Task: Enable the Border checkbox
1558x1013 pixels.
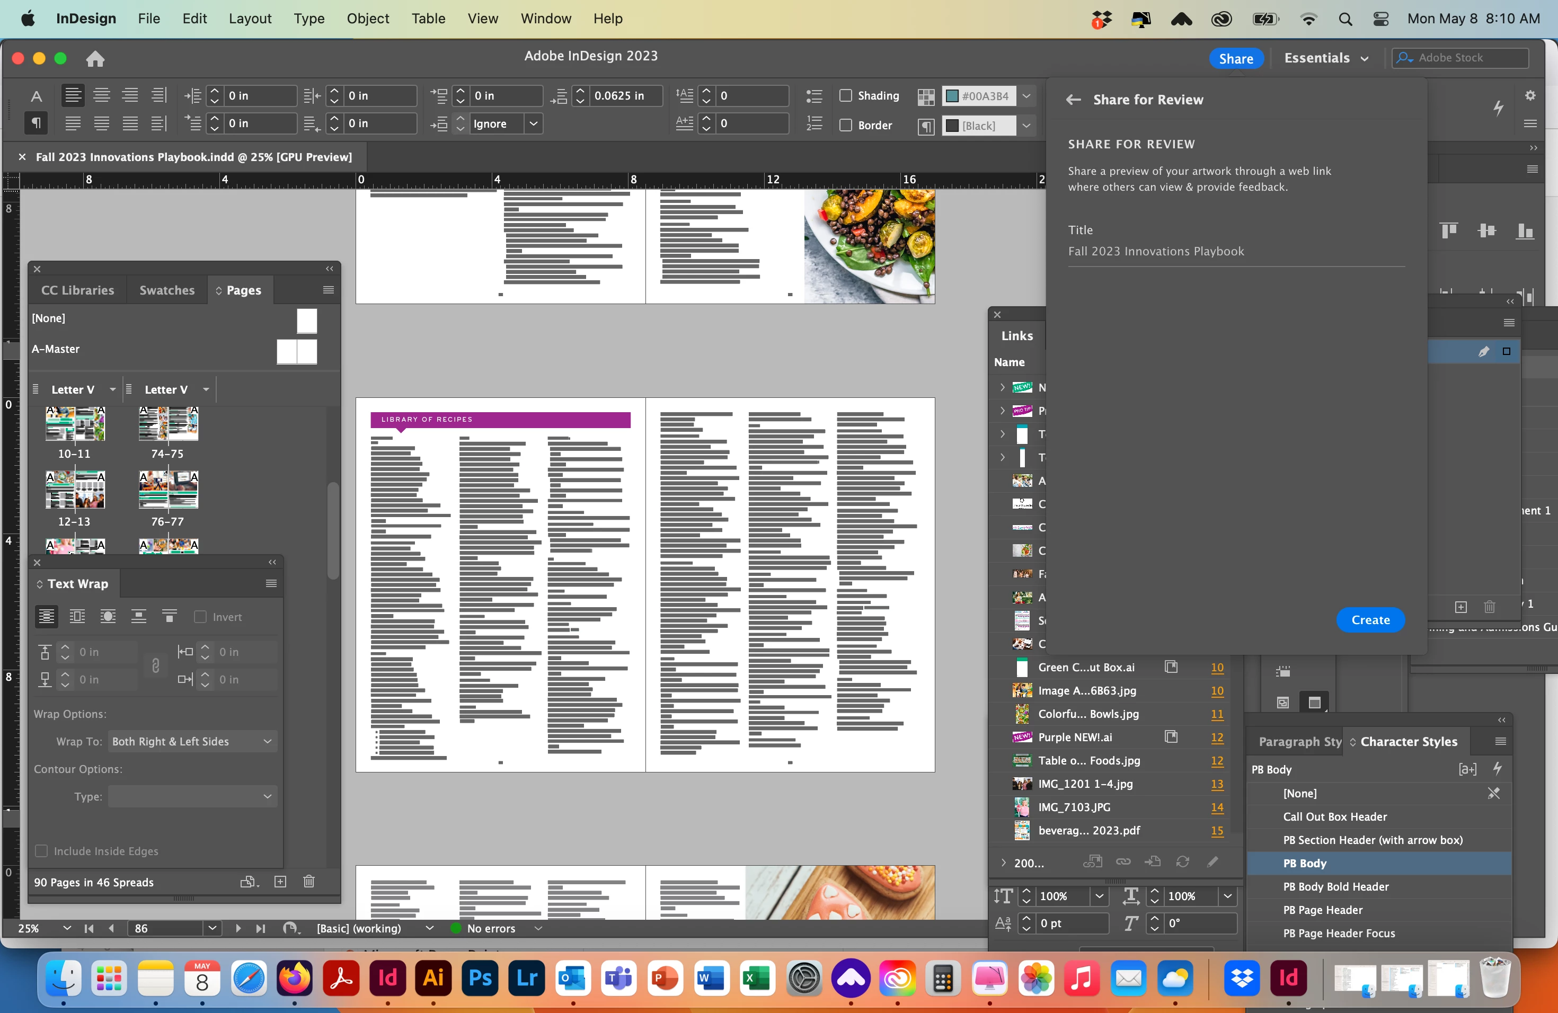Action: point(846,125)
